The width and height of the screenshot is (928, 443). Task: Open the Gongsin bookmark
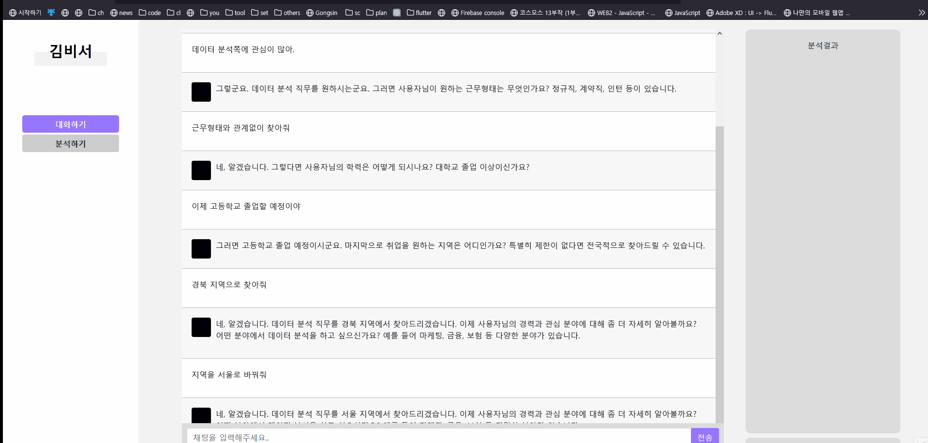point(322,13)
